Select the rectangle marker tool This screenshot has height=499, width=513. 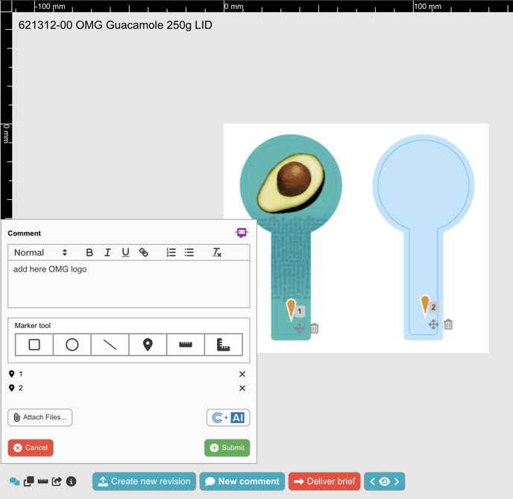[34, 345]
